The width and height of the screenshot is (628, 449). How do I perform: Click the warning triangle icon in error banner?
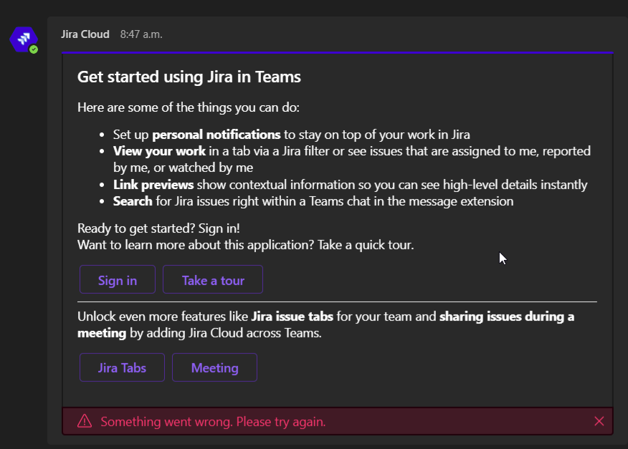point(85,421)
